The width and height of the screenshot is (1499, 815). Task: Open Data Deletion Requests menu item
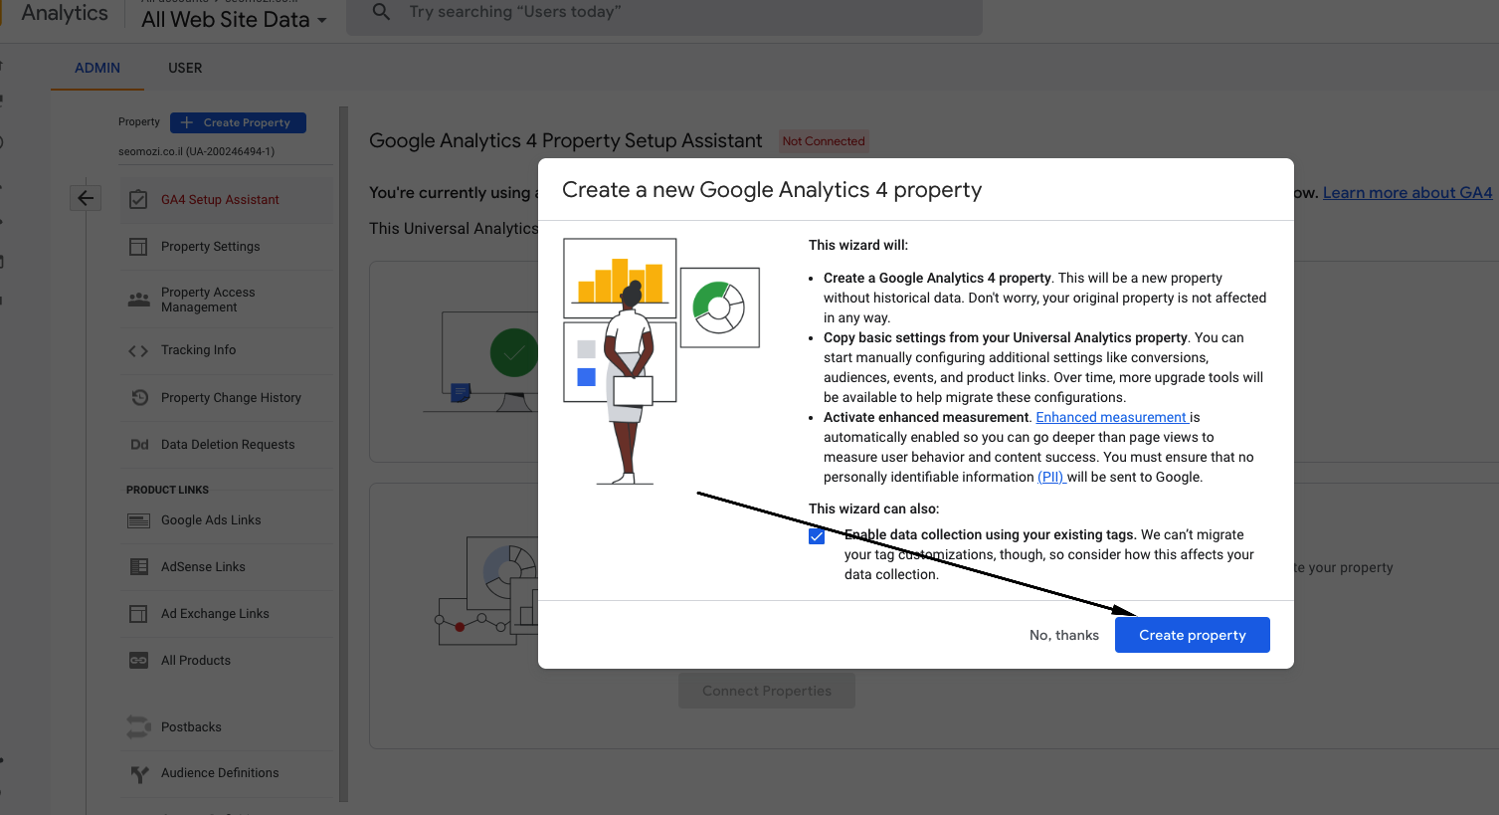[227, 445]
